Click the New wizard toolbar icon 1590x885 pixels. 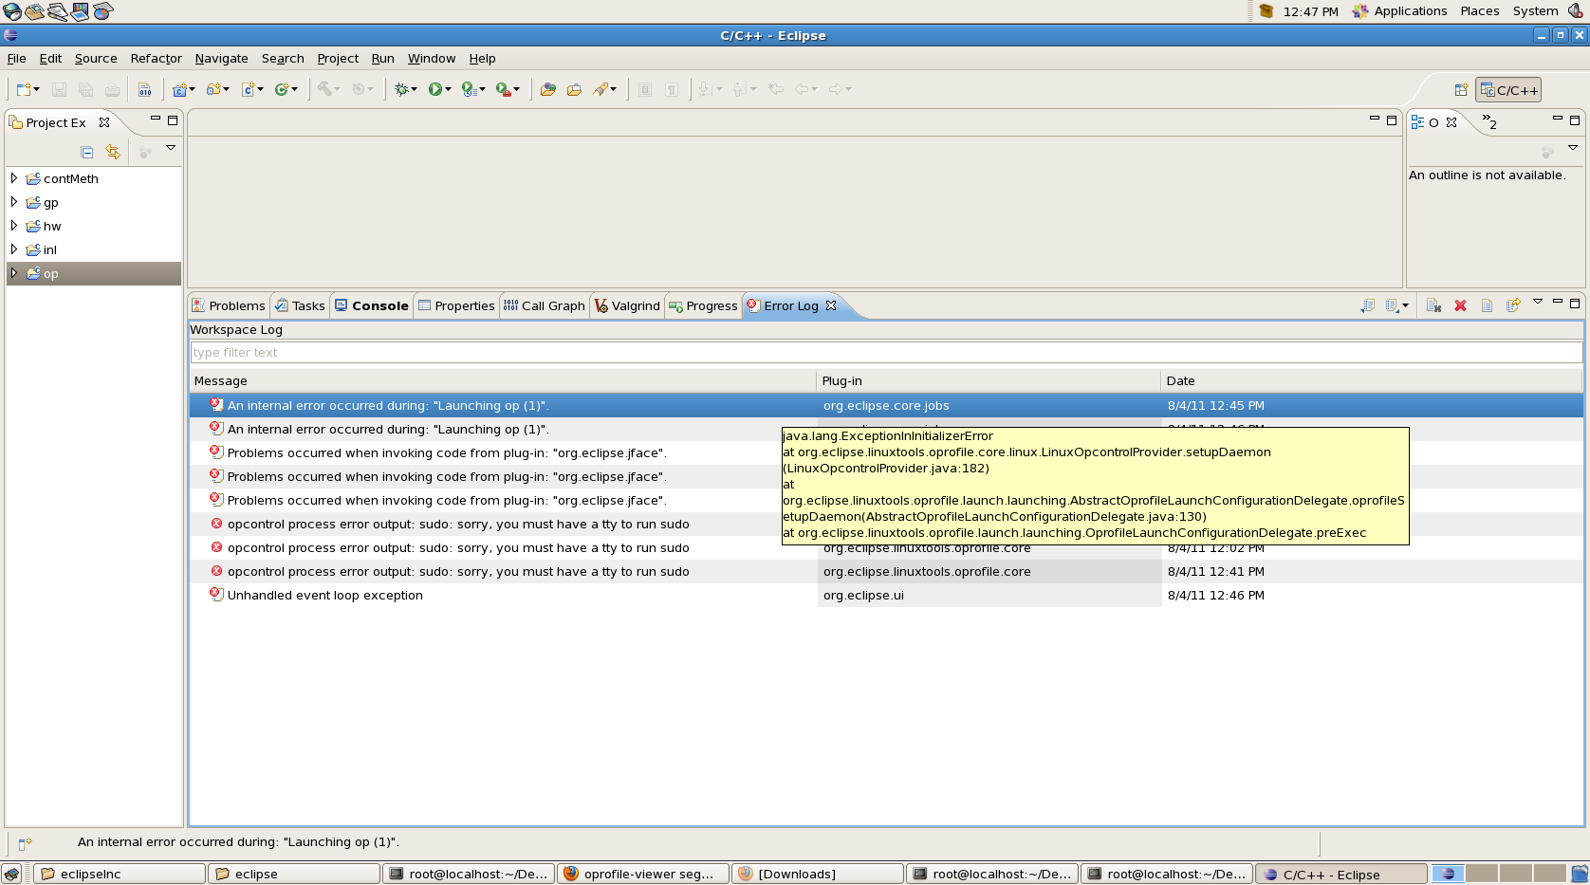24,89
